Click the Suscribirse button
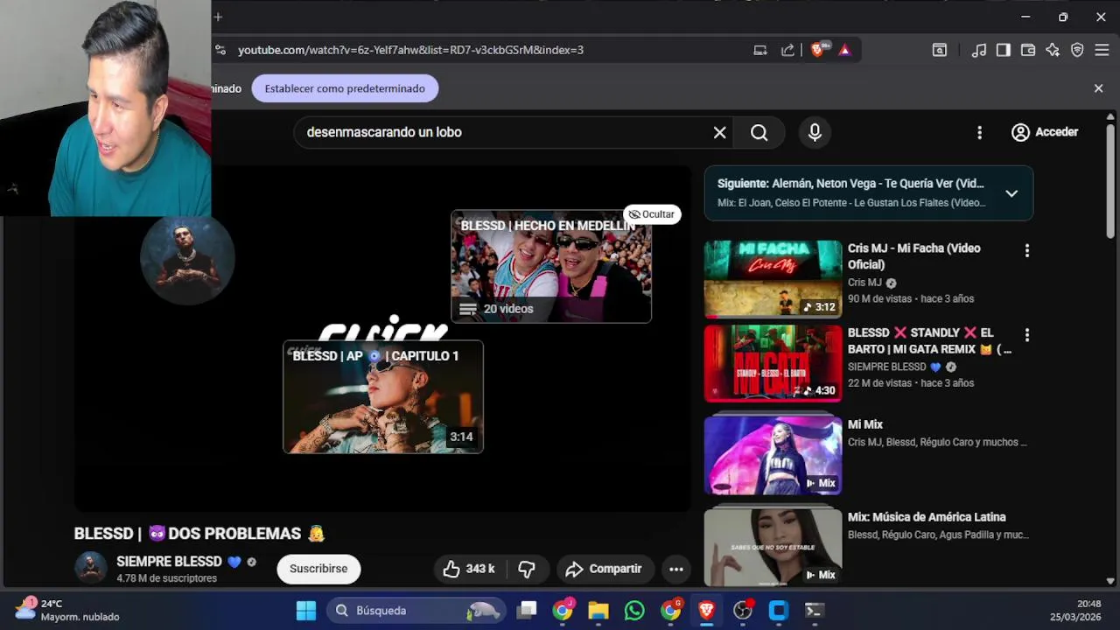The image size is (1120, 630). 318,569
